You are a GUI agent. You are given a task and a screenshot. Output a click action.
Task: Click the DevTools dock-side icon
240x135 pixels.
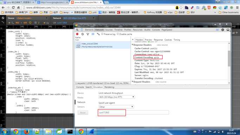[228, 30]
